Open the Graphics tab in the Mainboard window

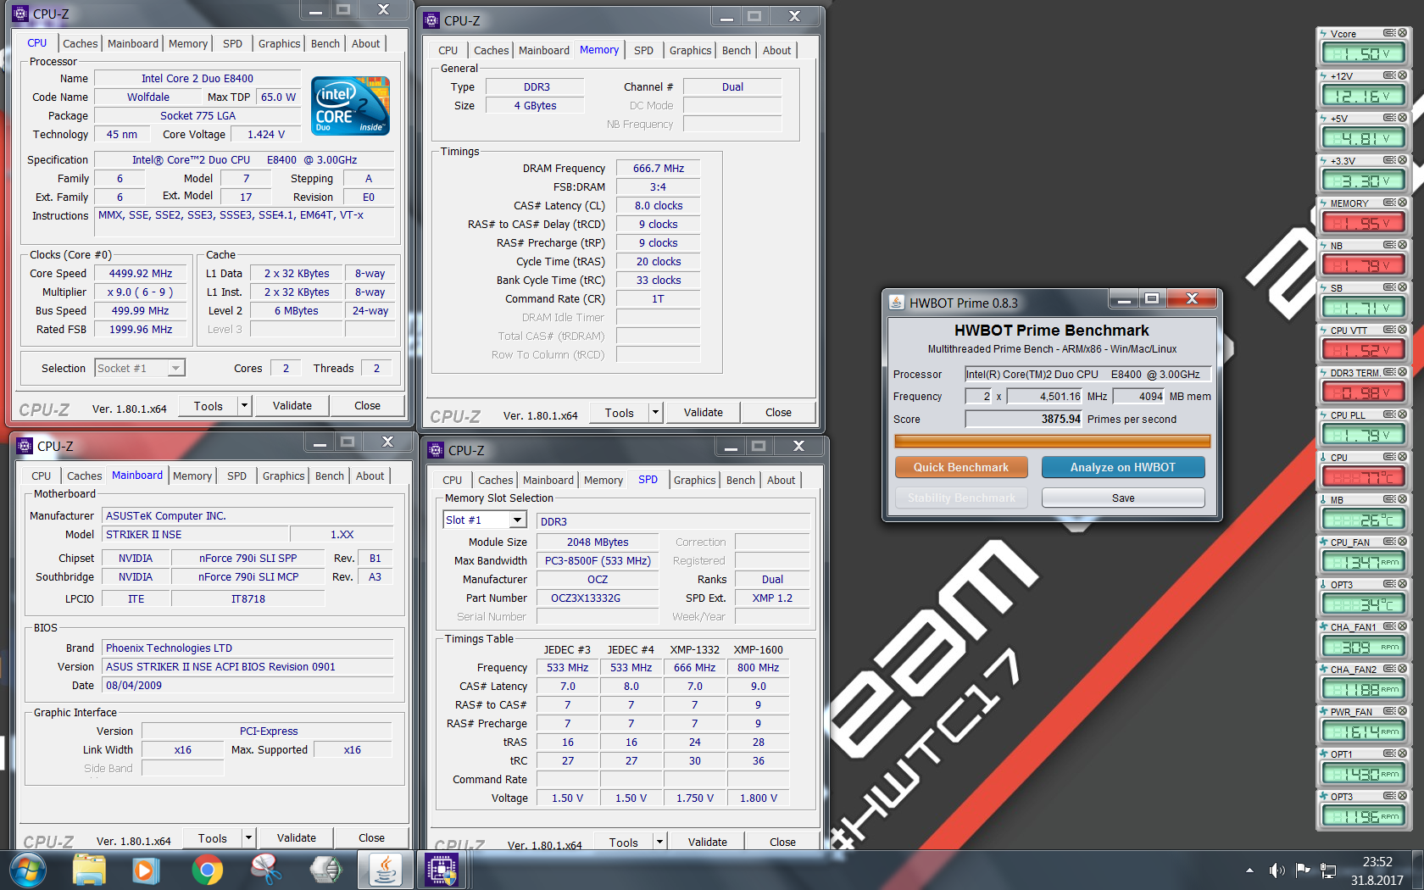(284, 476)
